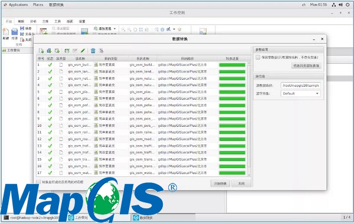
Task: Open the Places menu in top panel
Action: 38,5
